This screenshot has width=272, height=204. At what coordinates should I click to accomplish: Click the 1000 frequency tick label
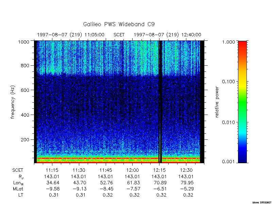click(x=24, y=42)
